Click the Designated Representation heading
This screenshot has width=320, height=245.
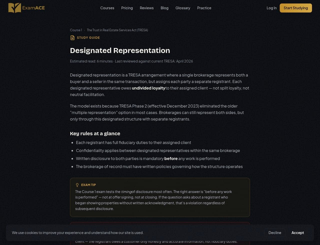pyautogui.click(x=120, y=50)
